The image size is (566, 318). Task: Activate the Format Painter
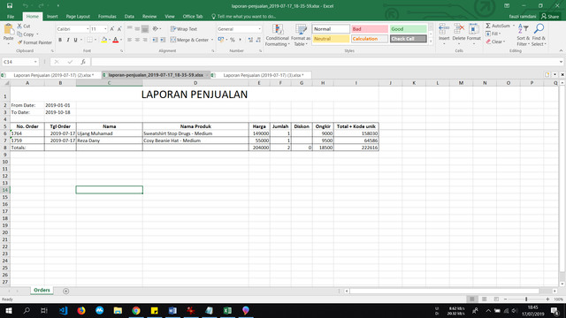pyautogui.click(x=34, y=42)
